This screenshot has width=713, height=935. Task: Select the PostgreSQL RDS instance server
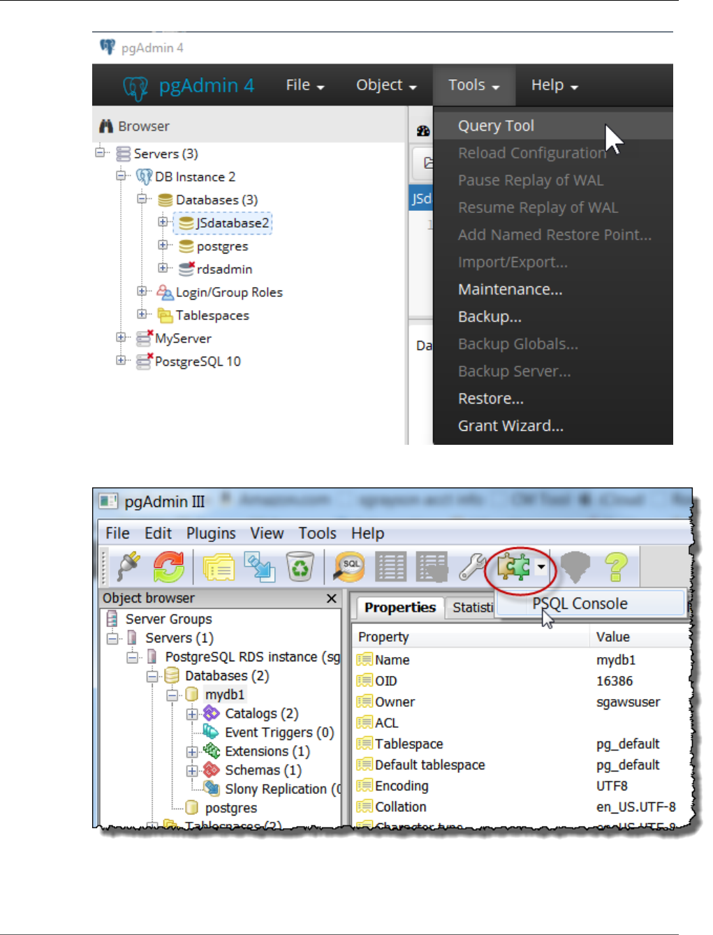tap(252, 656)
